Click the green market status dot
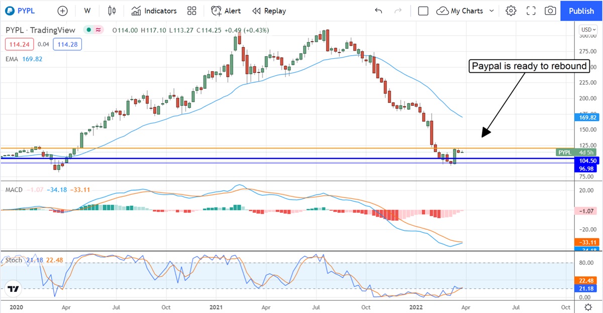The image size is (603, 313). (89, 30)
